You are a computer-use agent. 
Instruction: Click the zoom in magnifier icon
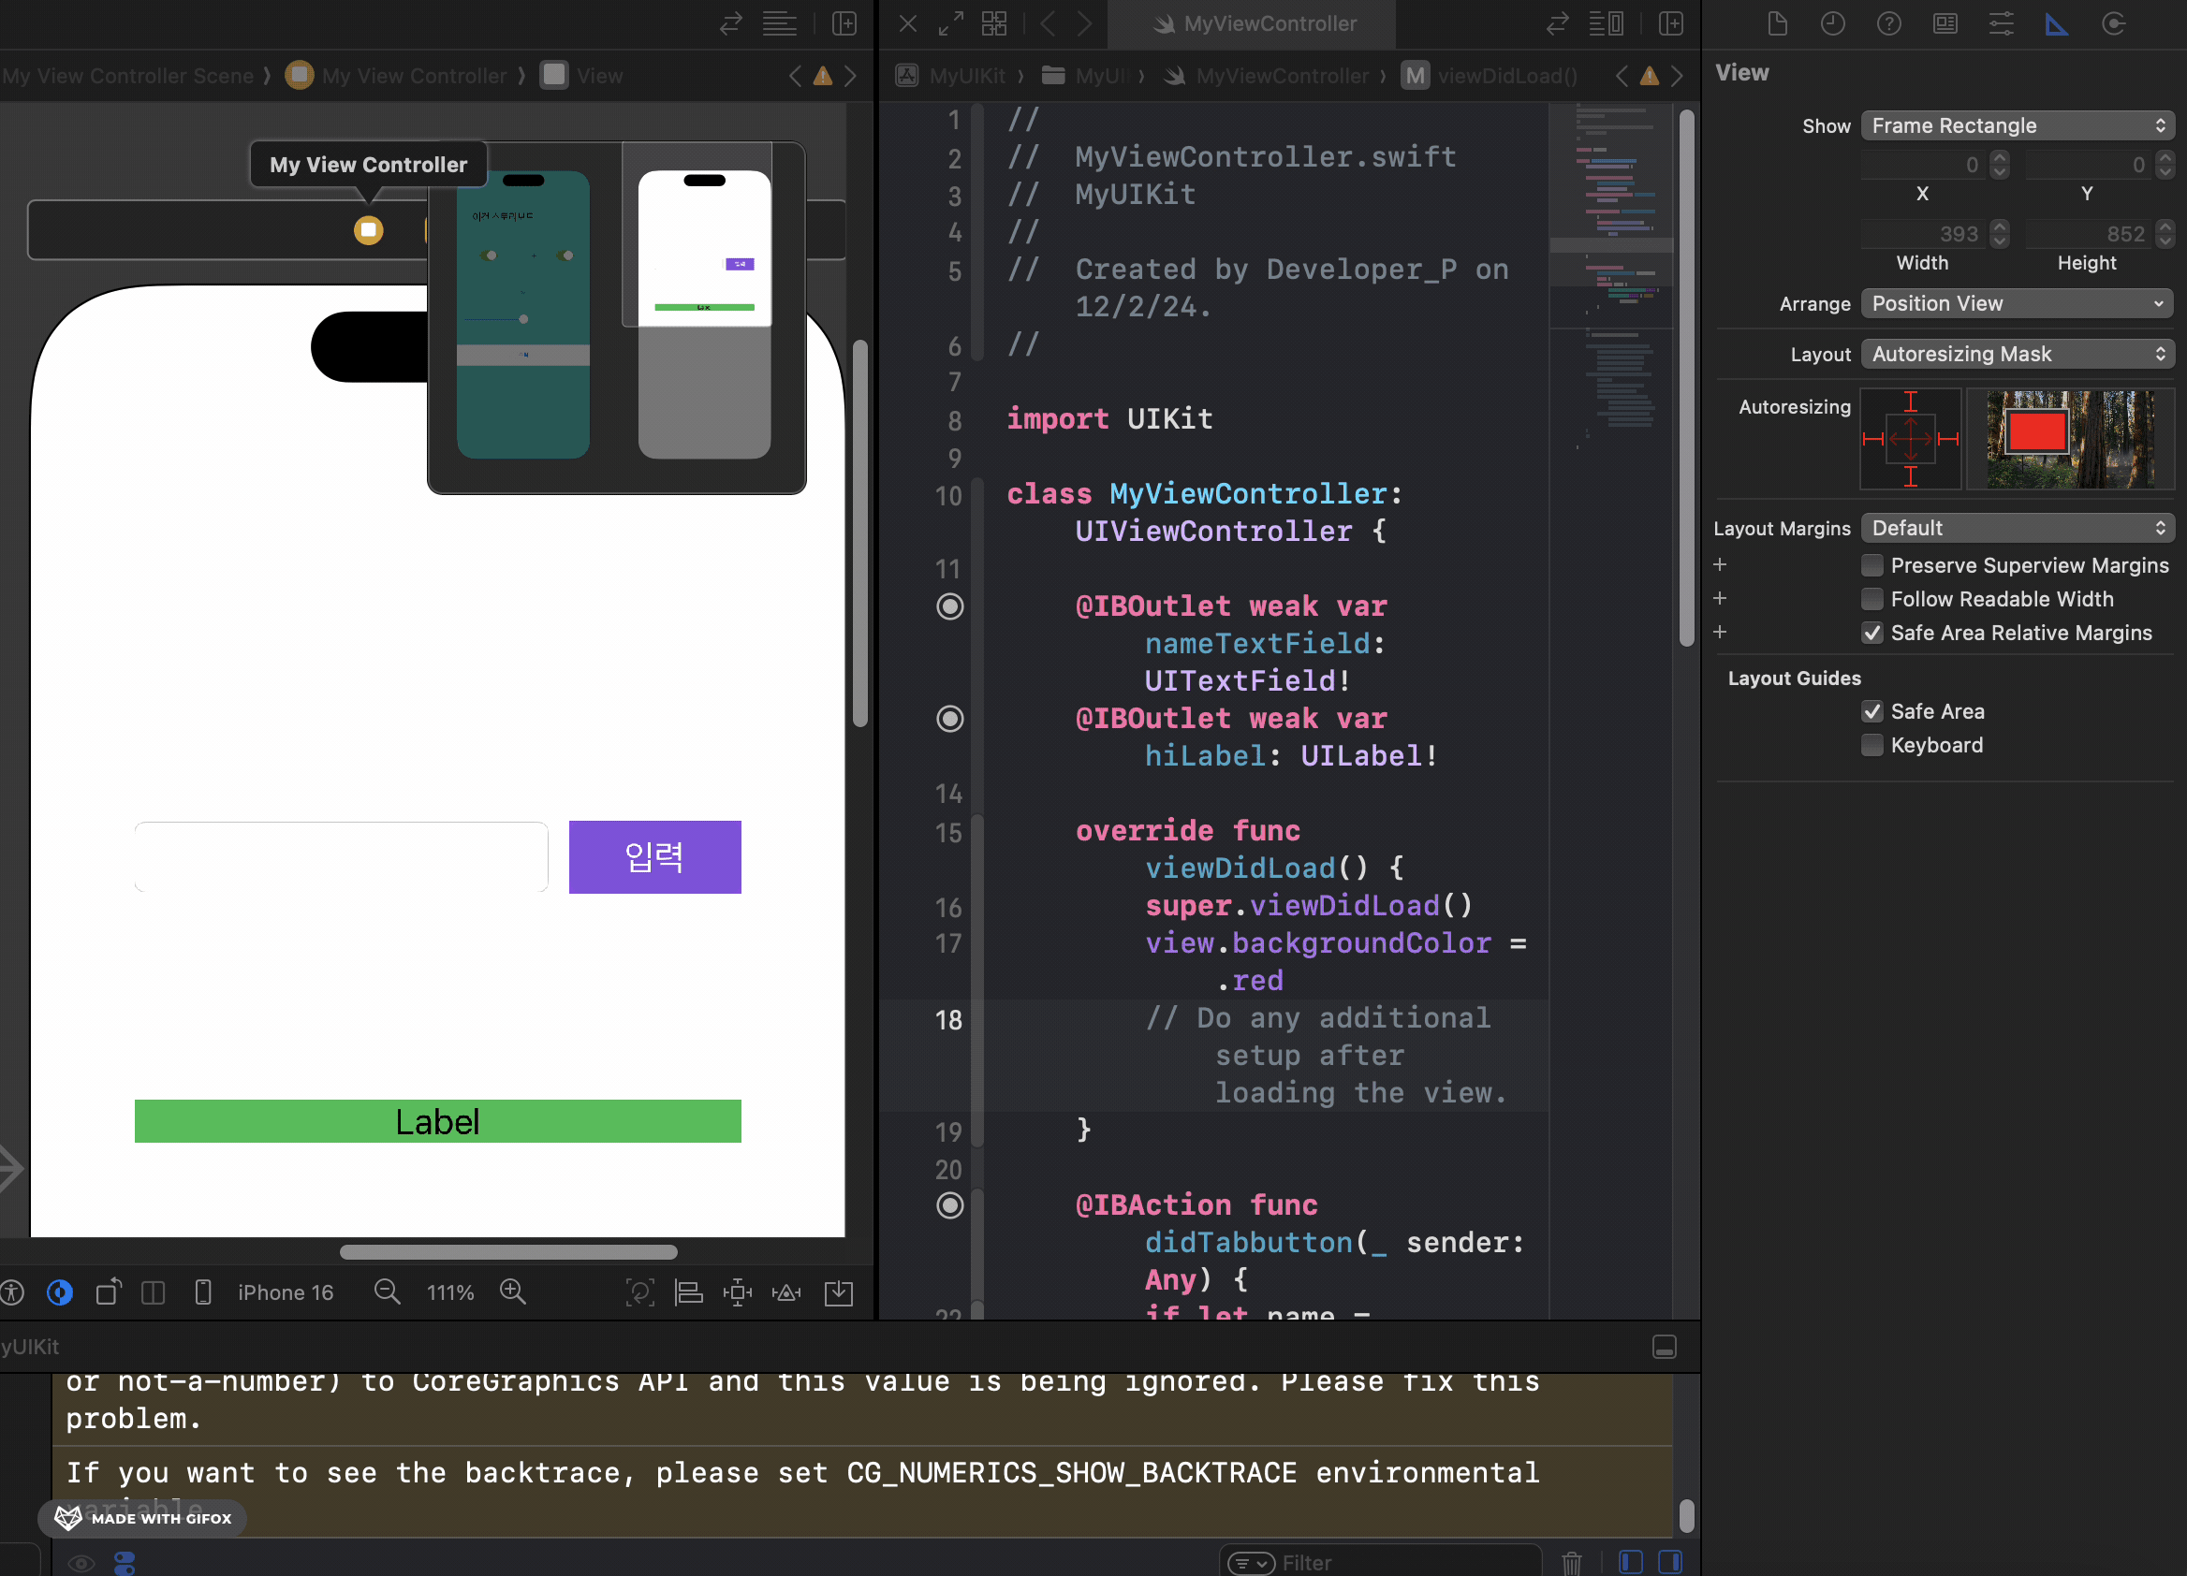[513, 1291]
